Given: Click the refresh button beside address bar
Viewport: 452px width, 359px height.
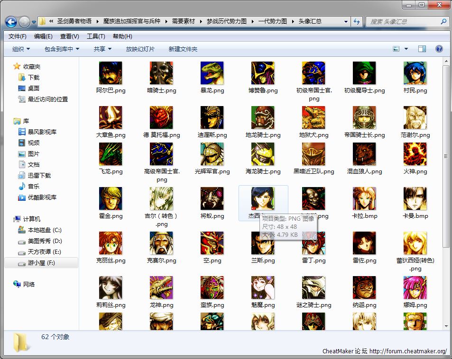Looking at the screenshot, I should (357, 22).
